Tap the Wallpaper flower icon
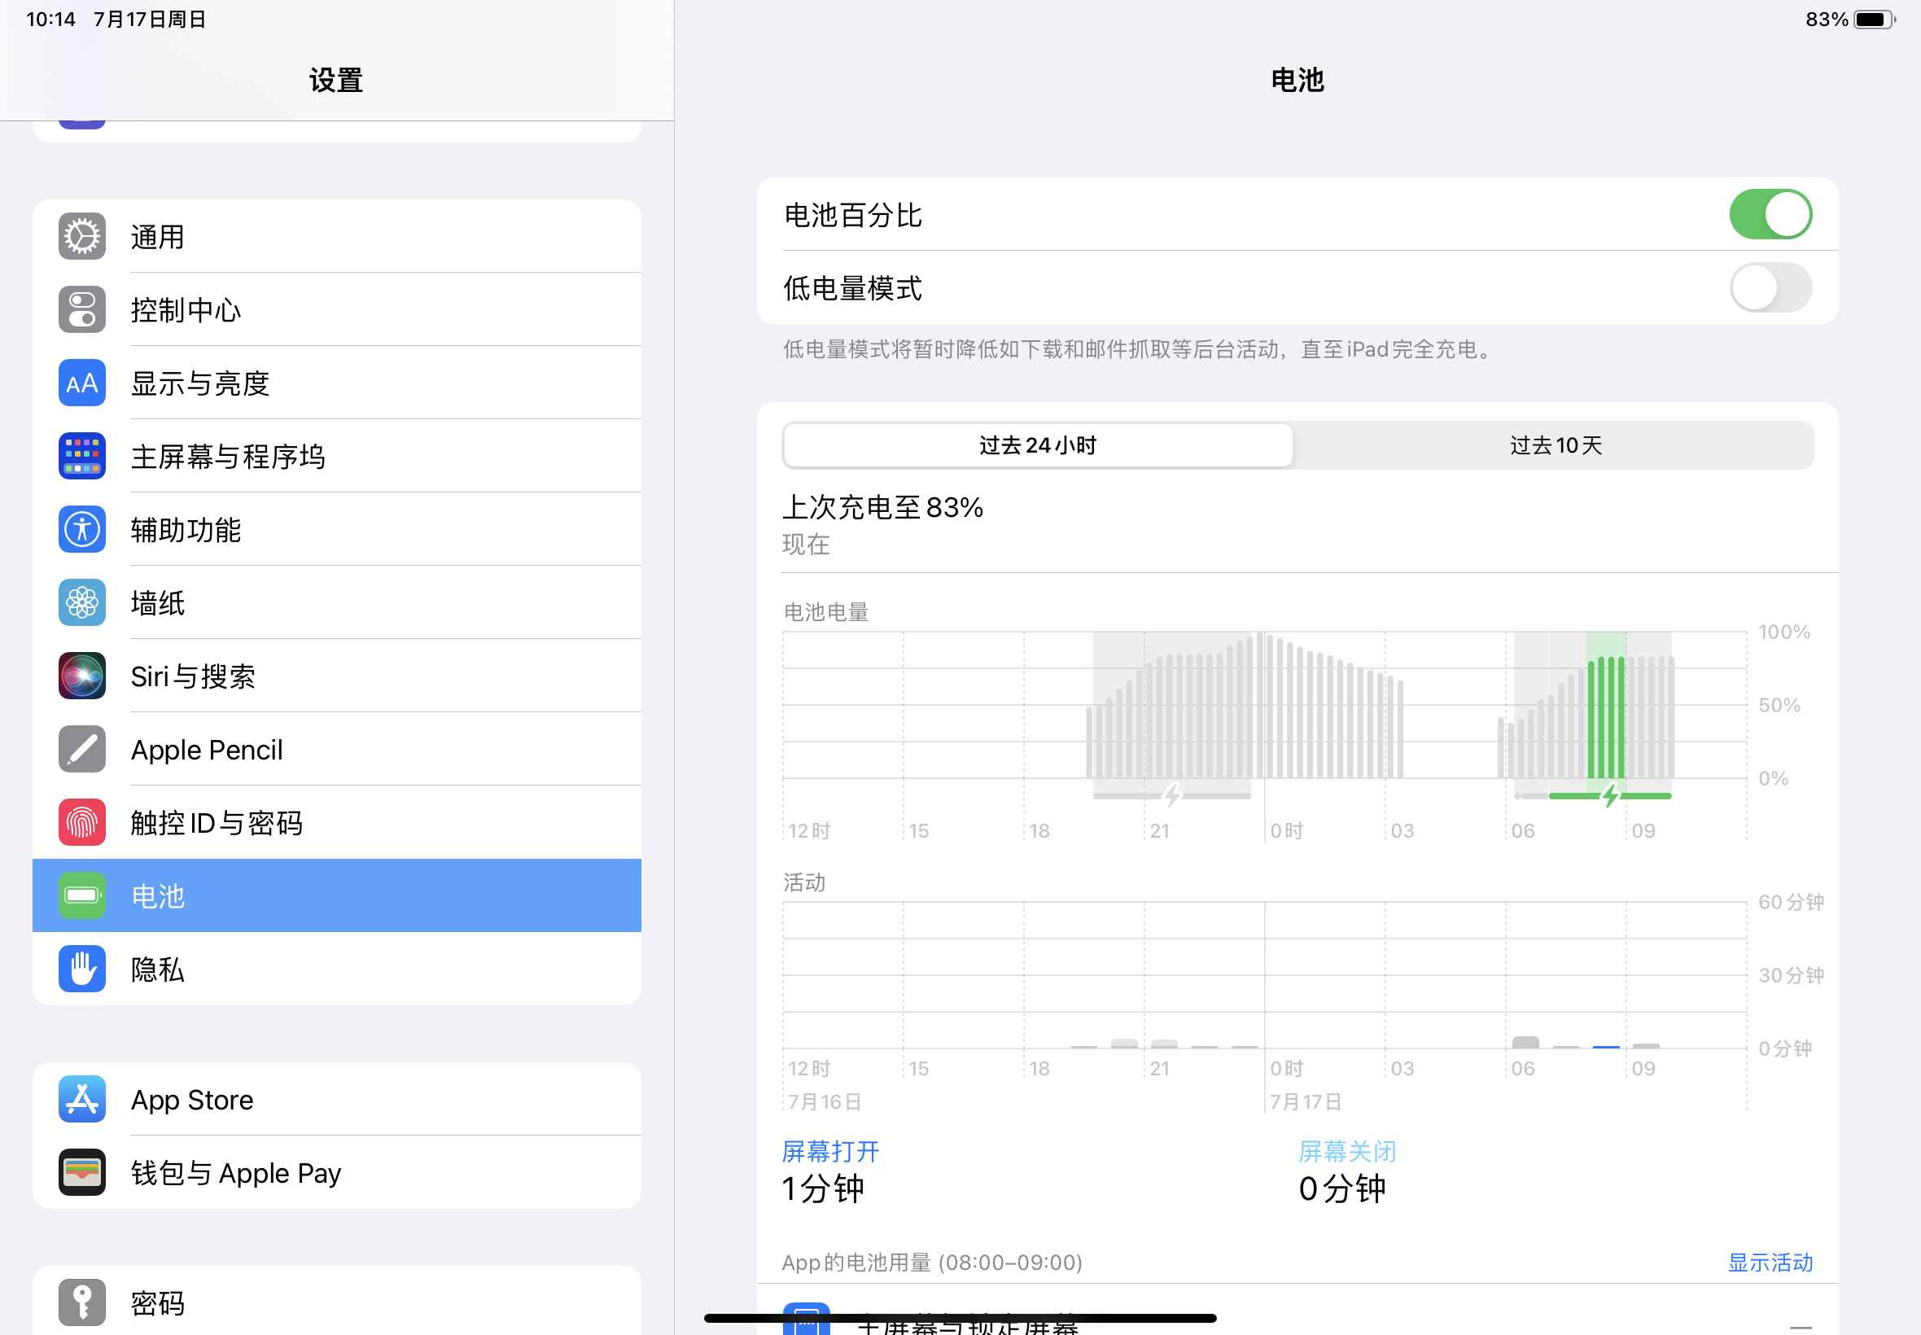 (x=82, y=602)
